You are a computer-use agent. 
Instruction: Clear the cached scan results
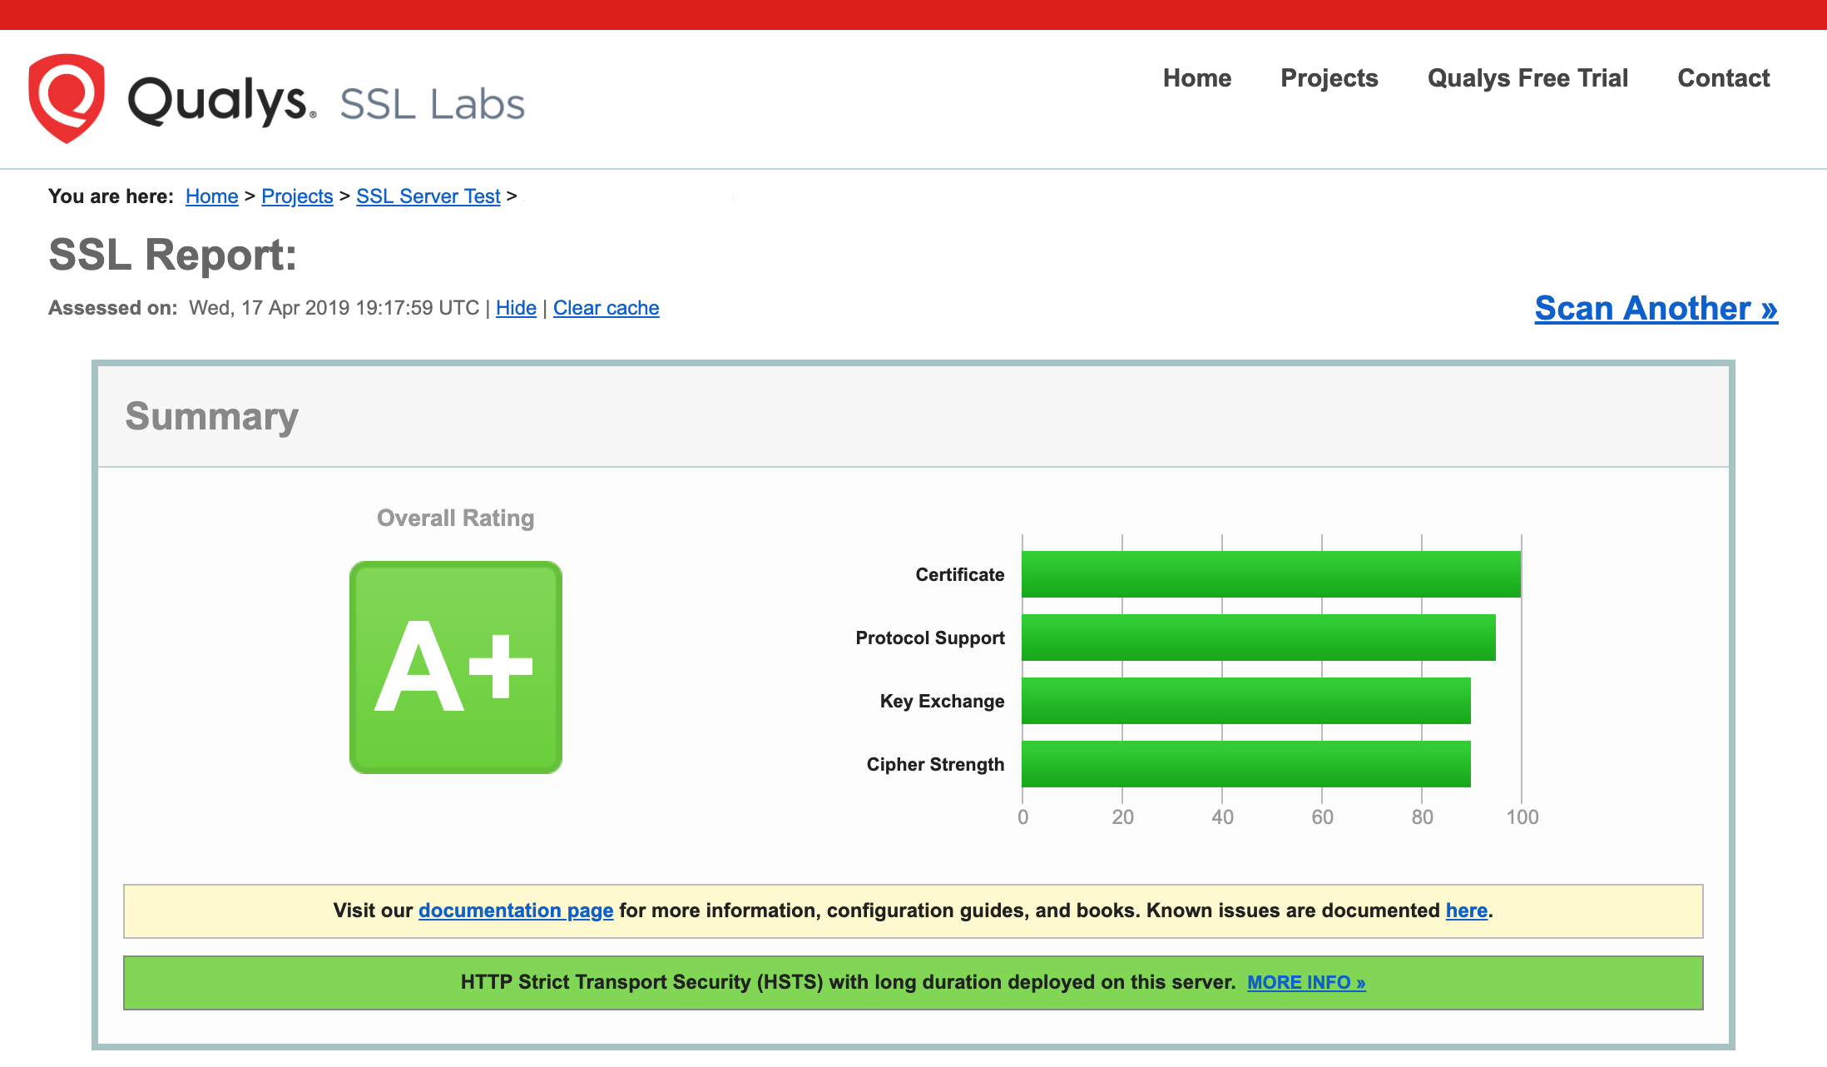pyautogui.click(x=607, y=307)
